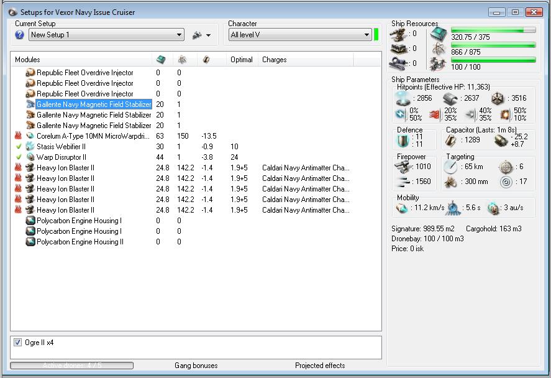Click the Warp Disruptor II module icon
551x378 pixels.
point(30,157)
